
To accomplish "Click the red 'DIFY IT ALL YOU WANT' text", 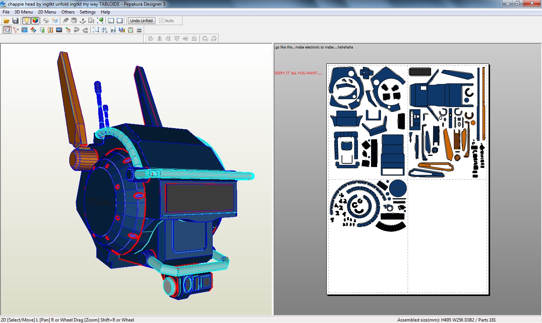I will (298, 73).
